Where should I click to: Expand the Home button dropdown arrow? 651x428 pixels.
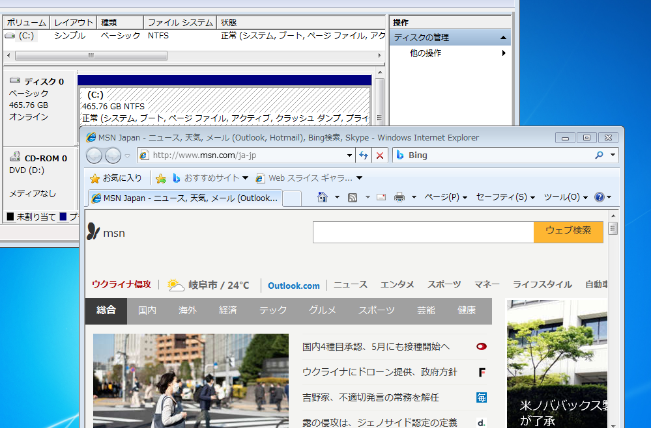[x=337, y=197]
